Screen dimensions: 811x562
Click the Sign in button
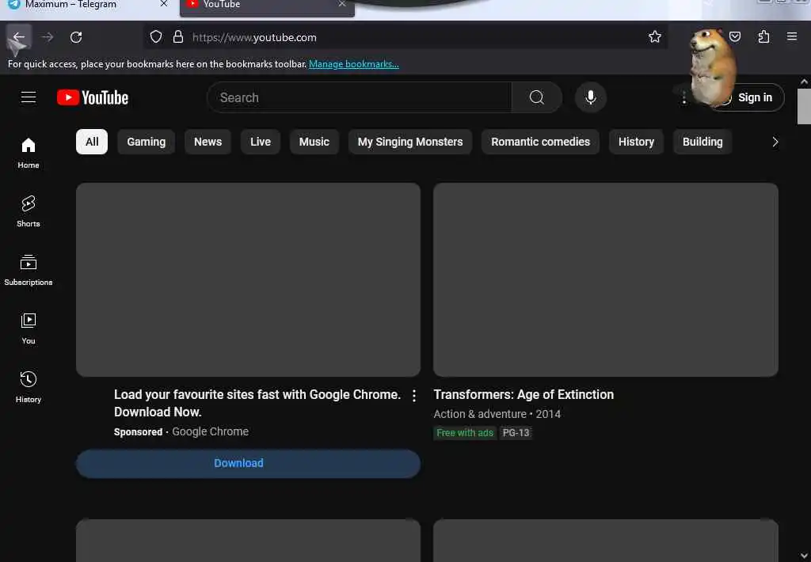748,97
